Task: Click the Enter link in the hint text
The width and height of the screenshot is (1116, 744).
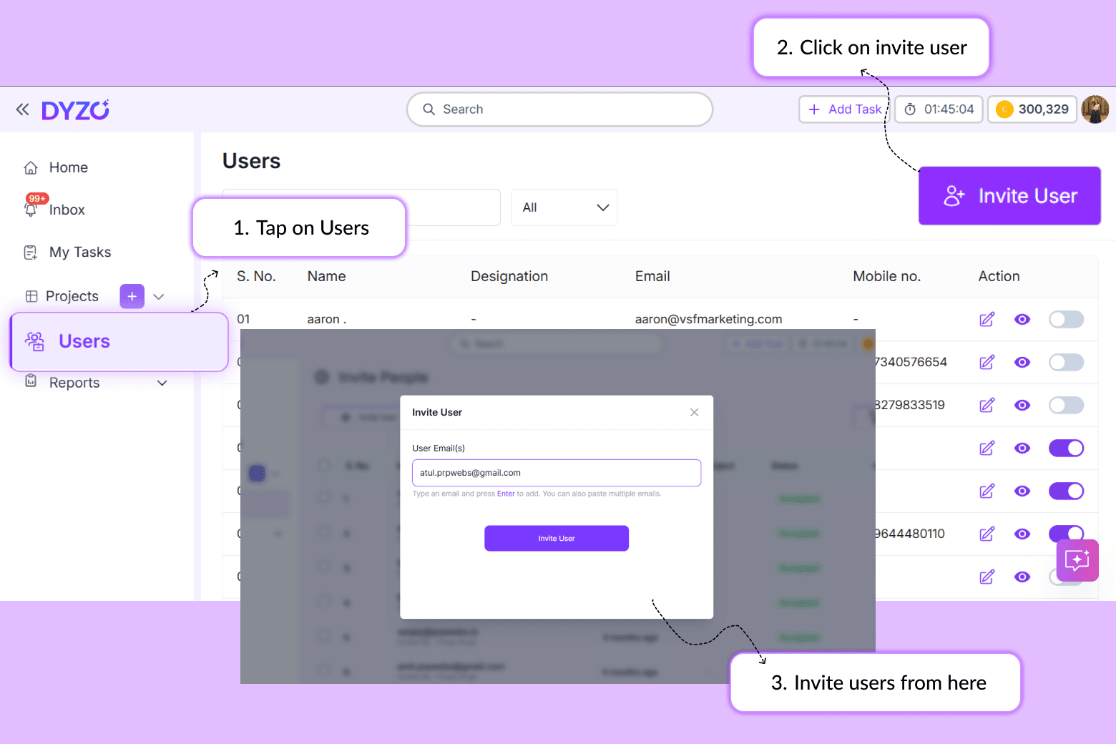Action: (x=506, y=494)
